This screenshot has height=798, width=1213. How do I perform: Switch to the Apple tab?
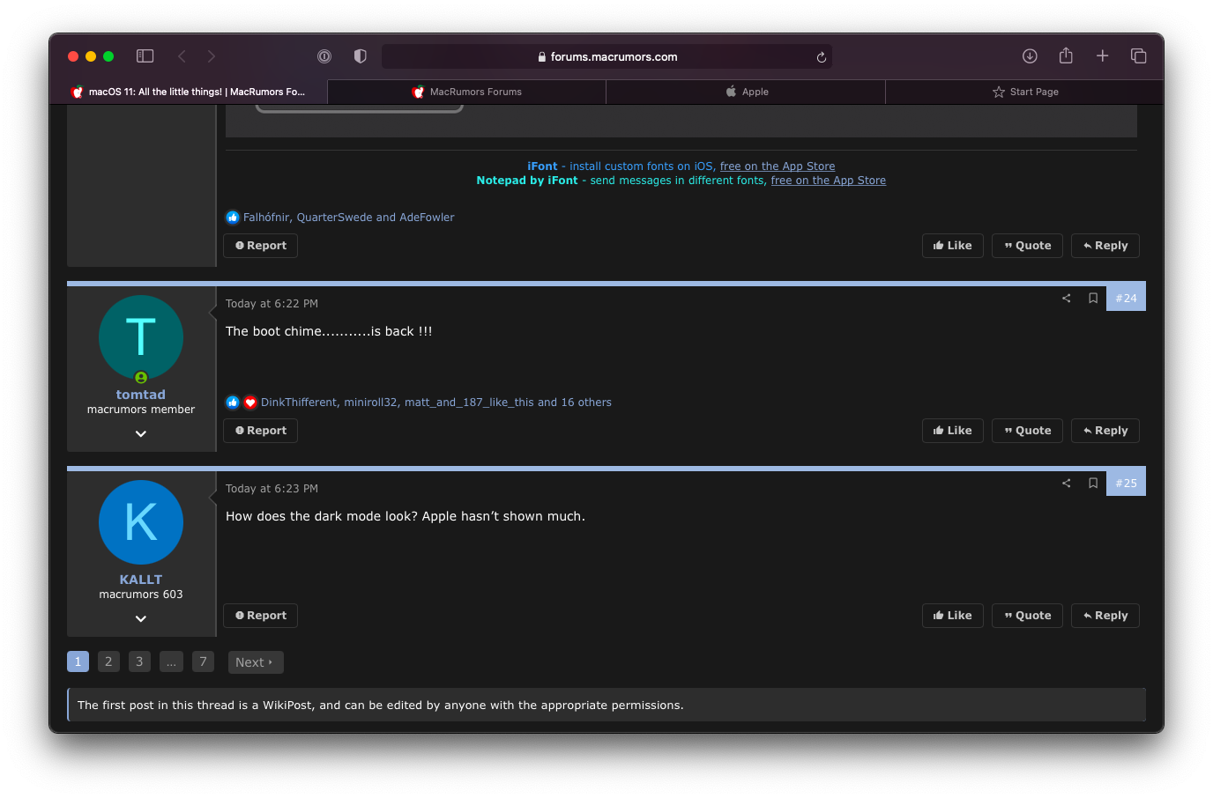click(x=747, y=92)
